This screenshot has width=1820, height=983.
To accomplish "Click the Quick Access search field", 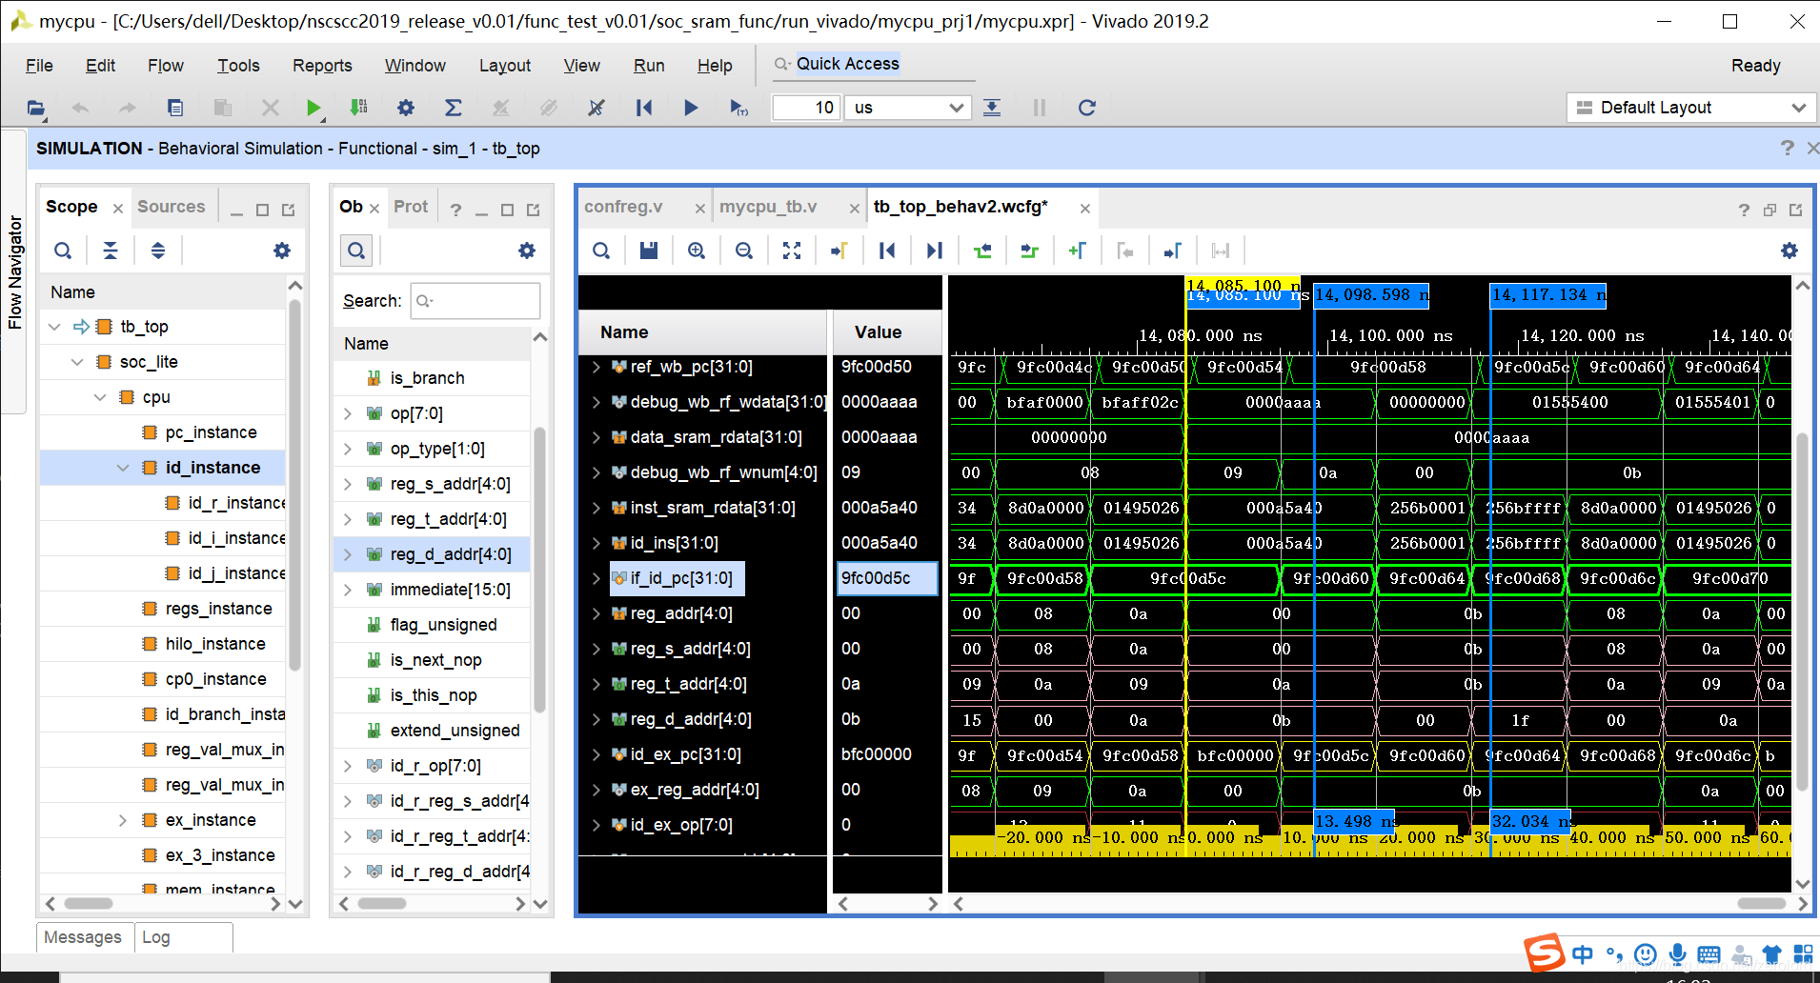I will click(x=872, y=64).
